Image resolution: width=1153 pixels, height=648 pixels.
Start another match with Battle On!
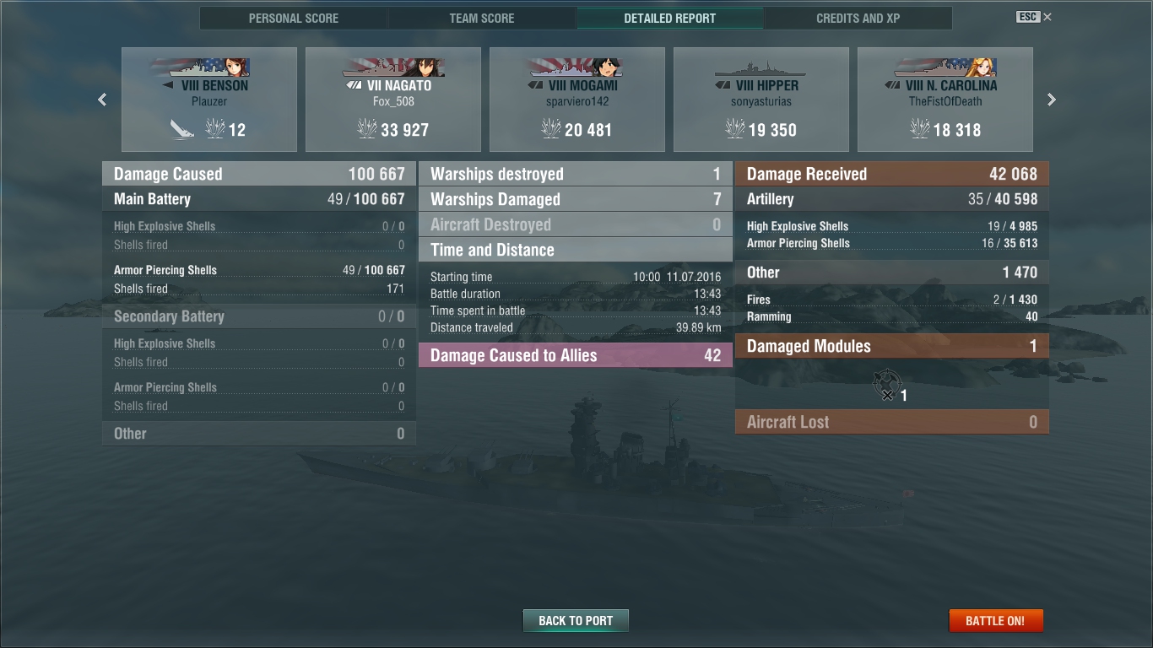click(x=995, y=620)
